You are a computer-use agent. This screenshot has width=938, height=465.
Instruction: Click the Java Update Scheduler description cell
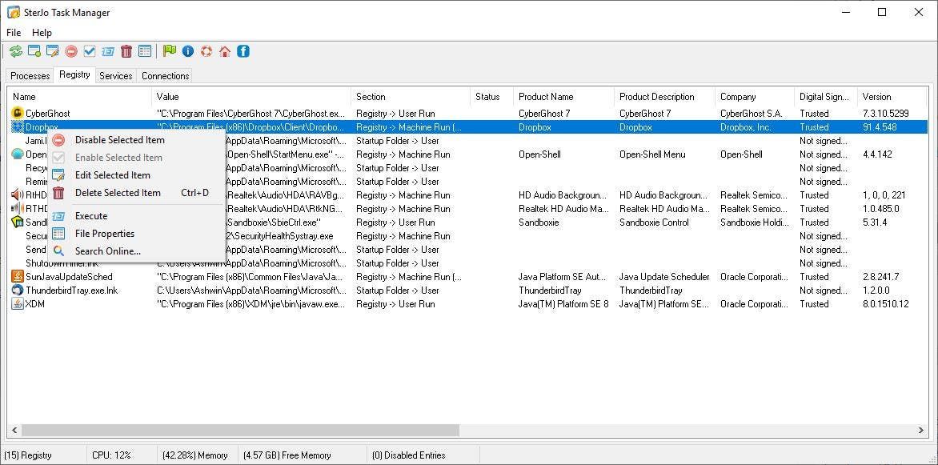(664, 276)
